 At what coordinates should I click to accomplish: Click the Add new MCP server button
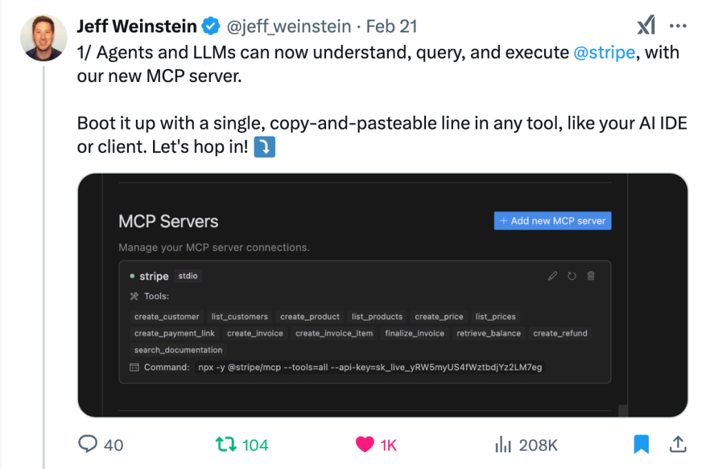[552, 220]
